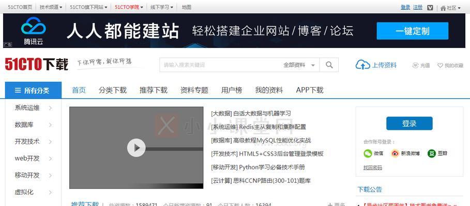Open the 用户榜 tab
The height and width of the screenshot is (206, 470).
[x=232, y=90]
